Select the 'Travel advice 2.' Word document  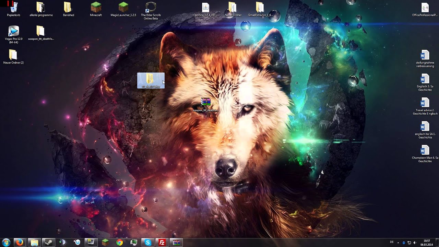coord(425,106)
